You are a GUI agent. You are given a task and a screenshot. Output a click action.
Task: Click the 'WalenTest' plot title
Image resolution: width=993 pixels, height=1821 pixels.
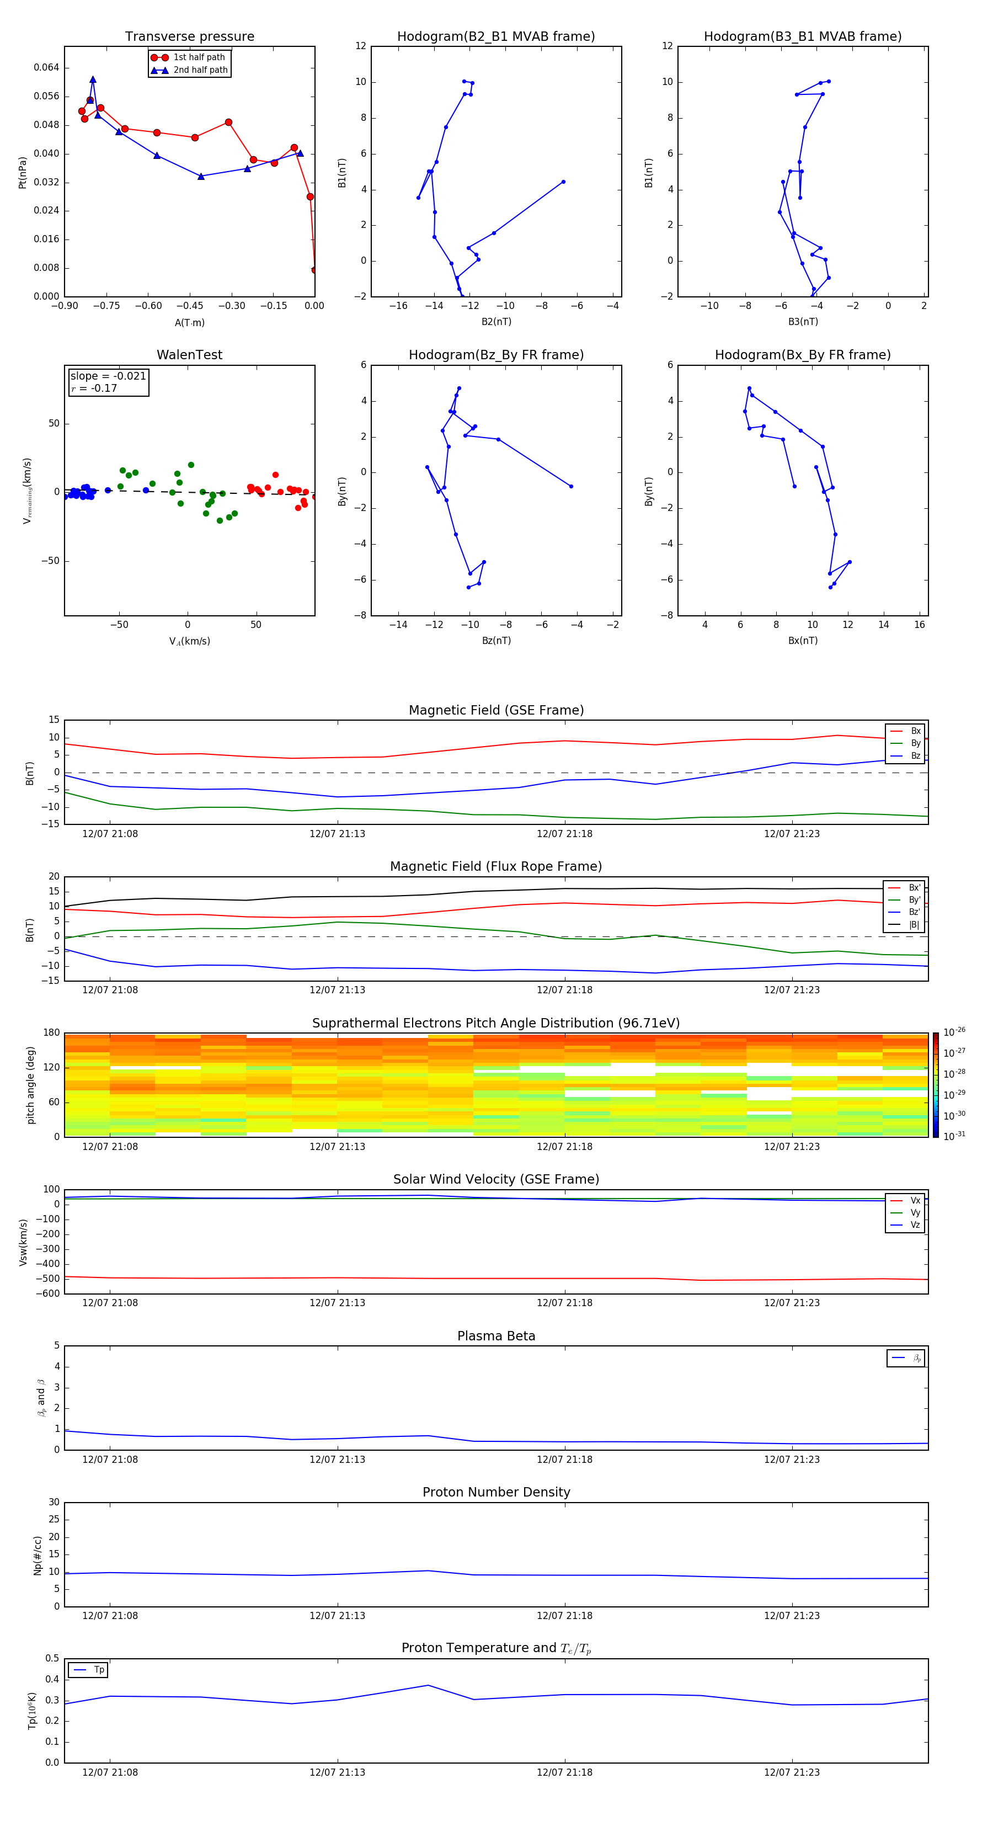[189, 355]
